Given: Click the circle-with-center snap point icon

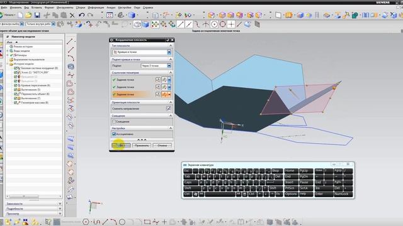Looking at the screenshot, I should [214, 24].
